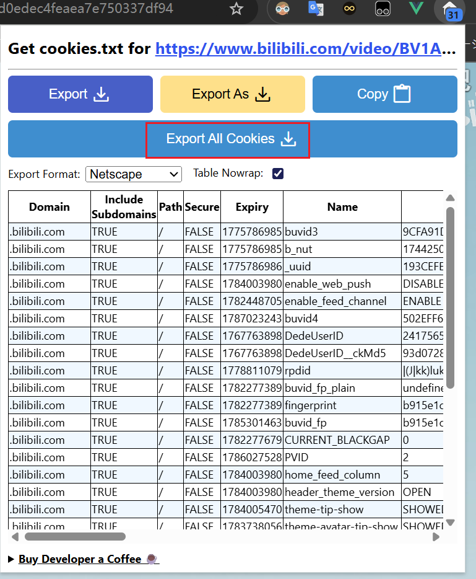Viewport: 476px width, 579px height.
Task: Select the DedeUserID__ckMd5 cookie name
Action: pyautogui.click(x=342, y=353)
